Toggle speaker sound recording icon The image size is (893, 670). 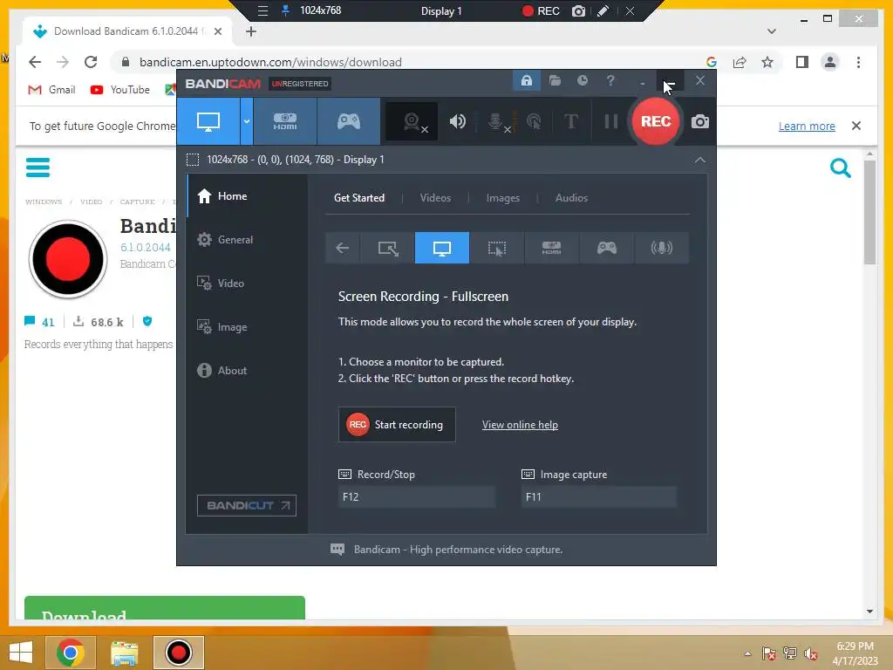[x=457, y=121]
